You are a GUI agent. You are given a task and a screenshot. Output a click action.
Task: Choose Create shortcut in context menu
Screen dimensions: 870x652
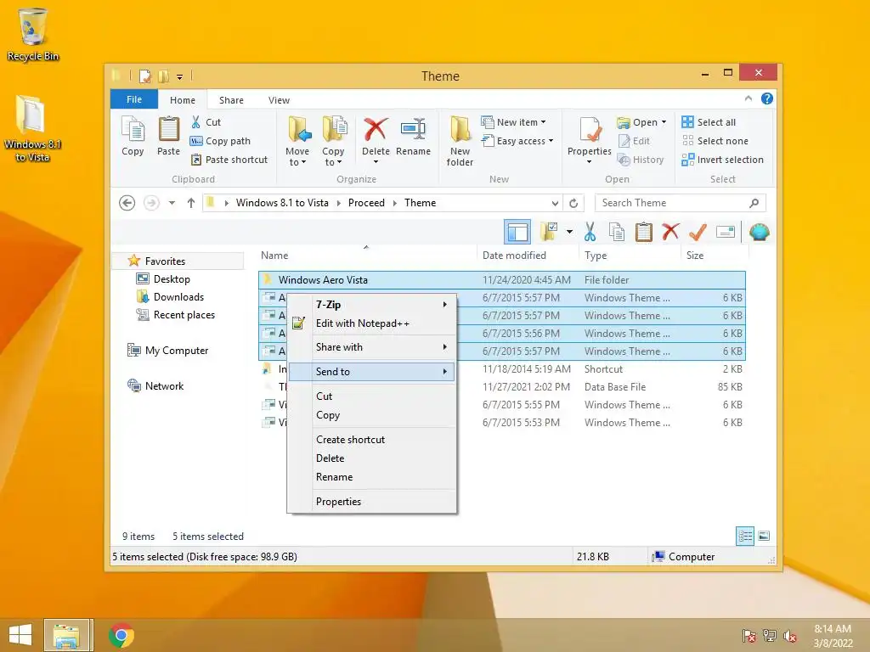click(x=372, y=440)
